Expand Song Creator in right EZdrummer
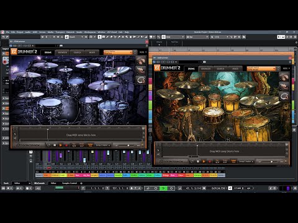The image size is (298, 223). click(x=246, y=162)
